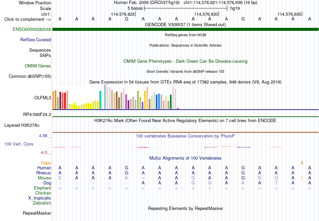Click the '5 bases' scale bar label

[x=135, y=8]
